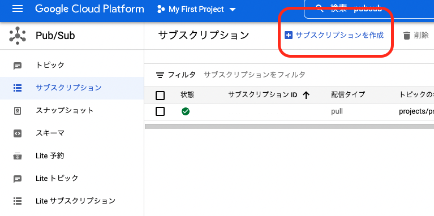
Task: Click the サブスクリプションを作成 button label
Action: coord(340,36)
